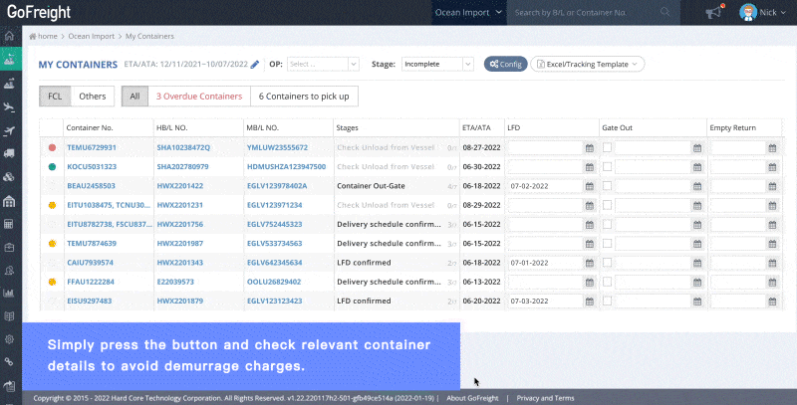Viewport: 797px width, 405px height.
Task: Open the truck icon in the left sidebar
Action: click(x=9, y=154)
